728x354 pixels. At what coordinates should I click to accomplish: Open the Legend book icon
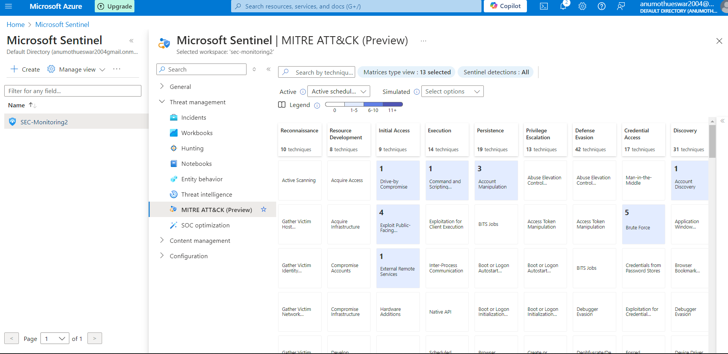[x=282, y=105]
